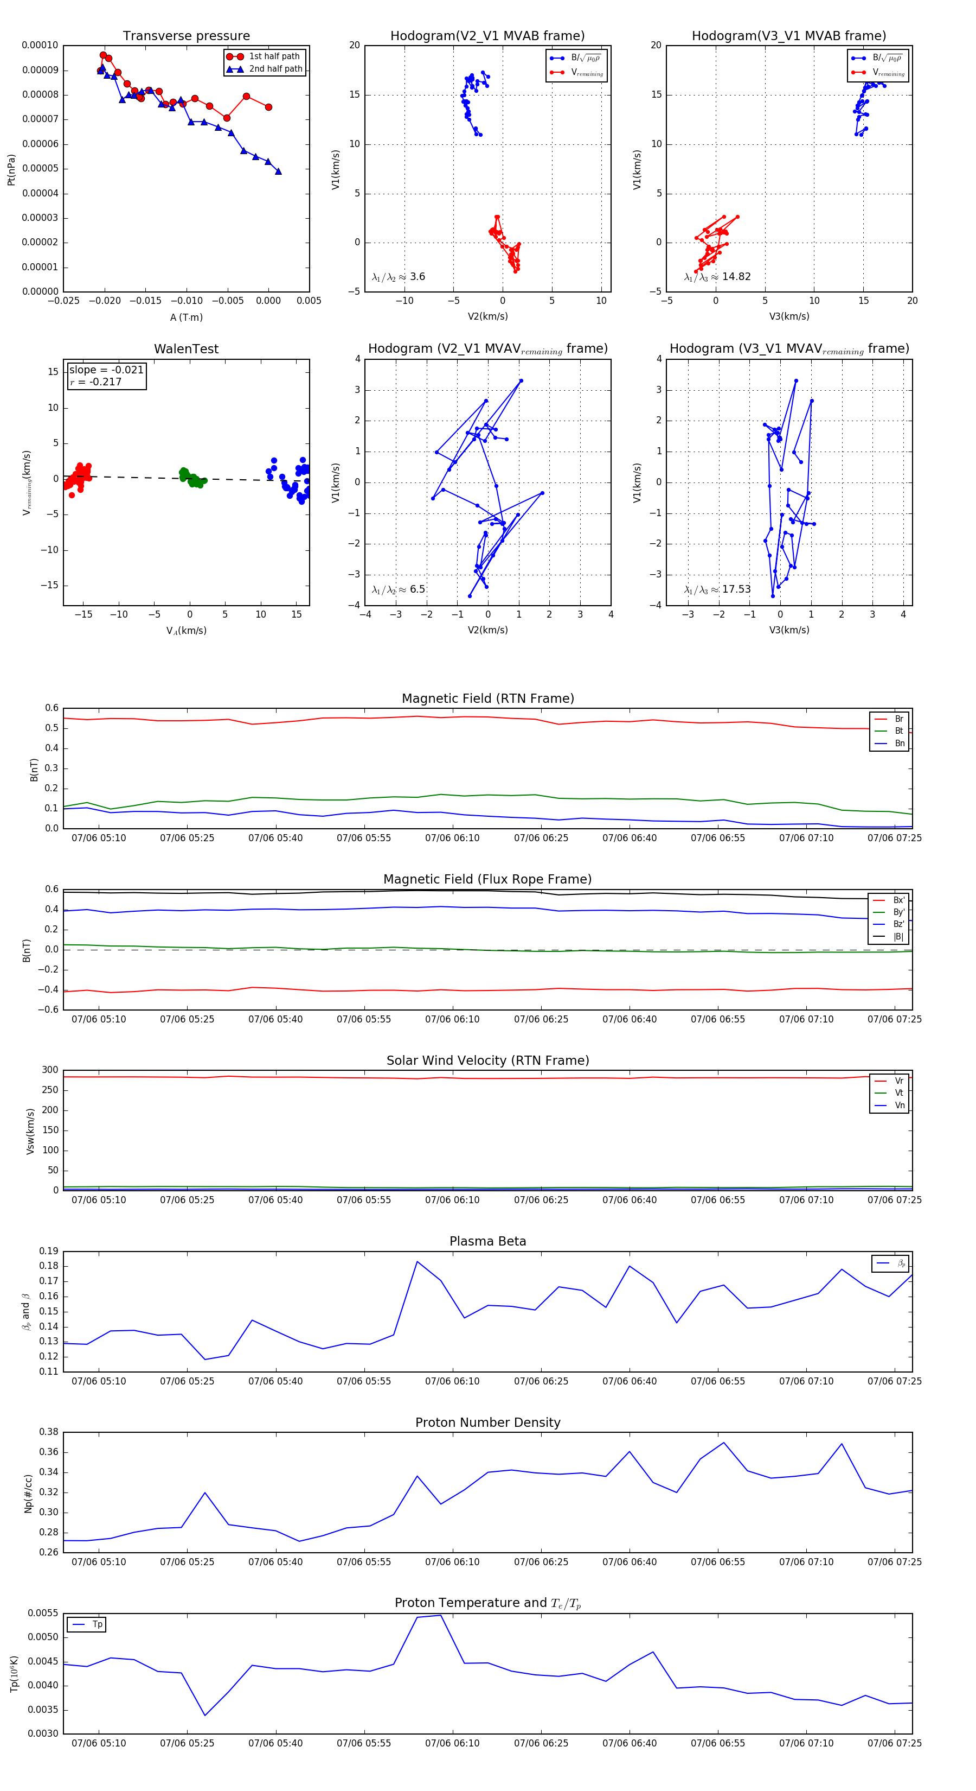The height and width of the screenshot is (1791, 976).
Task: Select the |B| legend entry
Action: (889, 937)
